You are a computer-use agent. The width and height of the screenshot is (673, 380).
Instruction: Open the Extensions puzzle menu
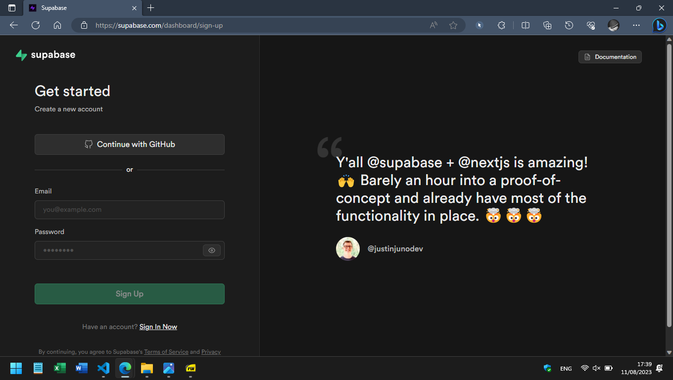tap(501, 25)
